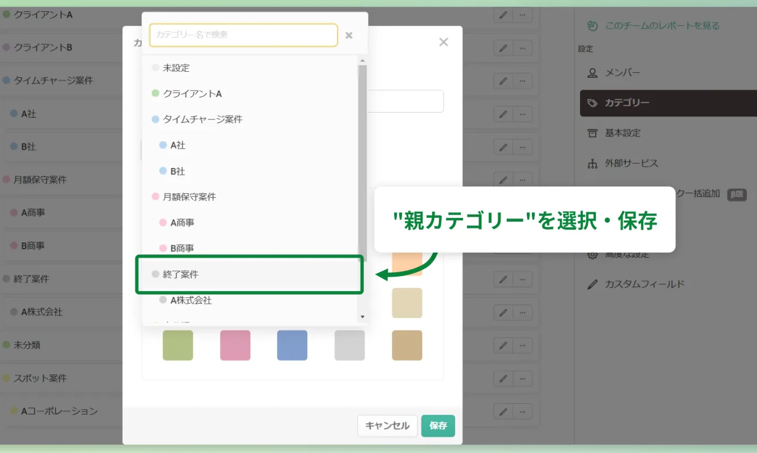Screen dimensions: 757x453
Task: Select the green color swatch
Action: 177,345
